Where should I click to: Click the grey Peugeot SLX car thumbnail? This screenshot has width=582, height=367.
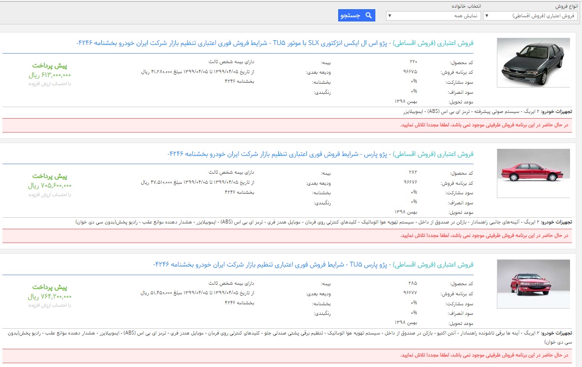point(533,63)
